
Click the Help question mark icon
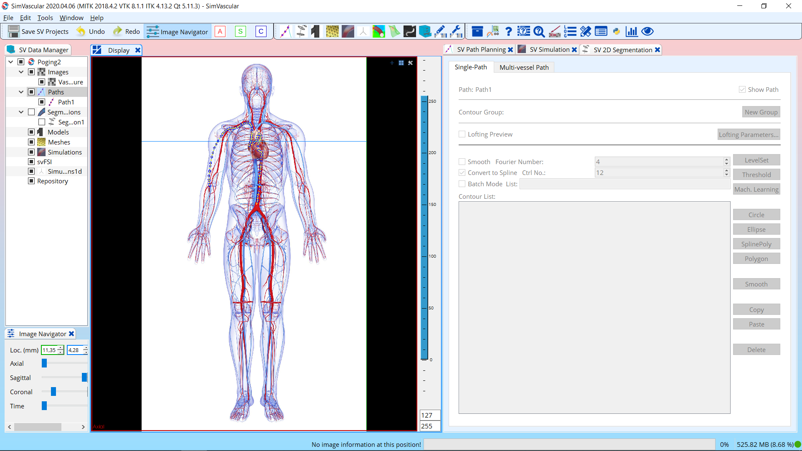tap(508, 31)
